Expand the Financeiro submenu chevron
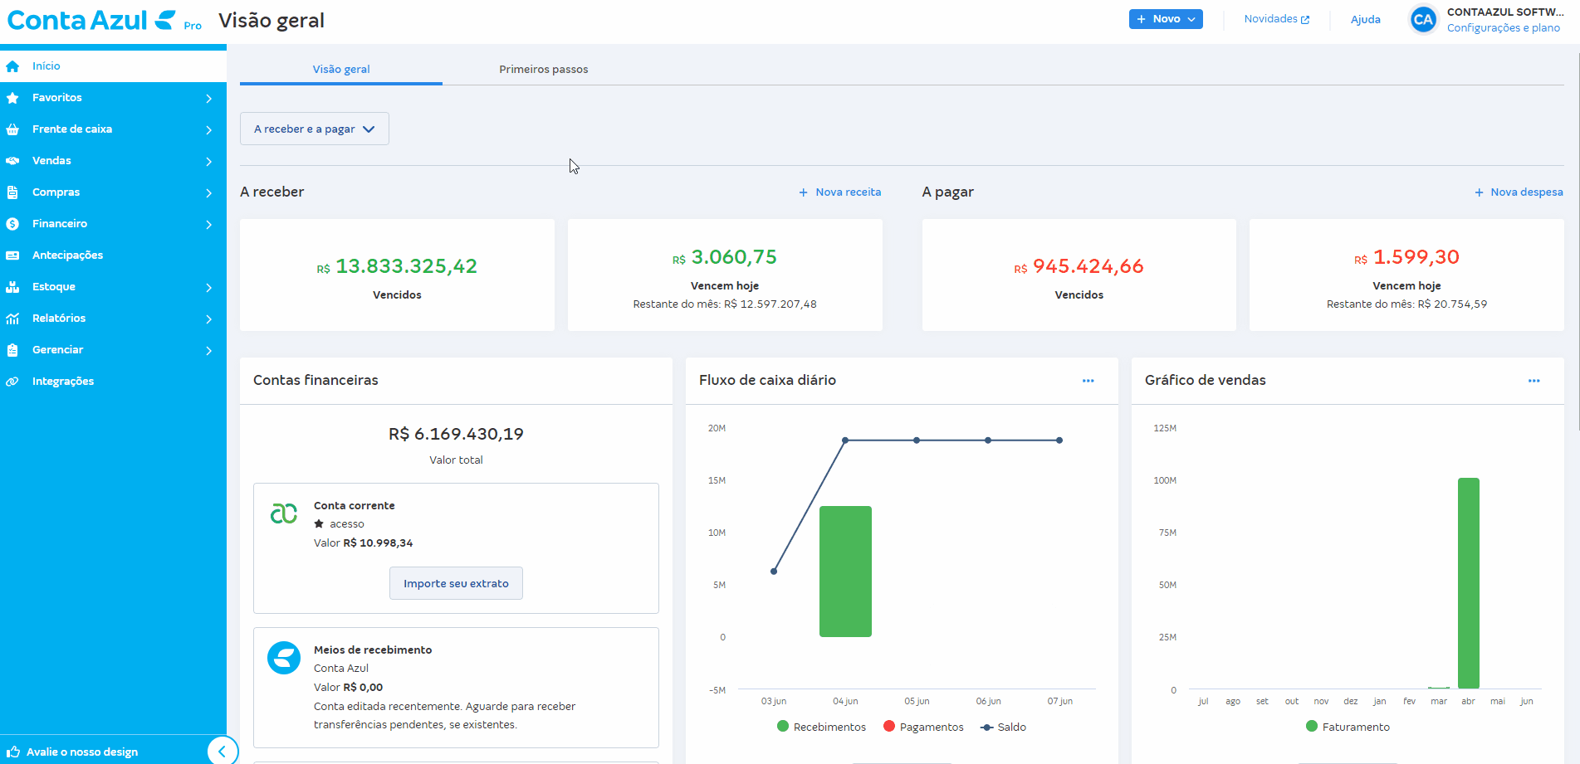1580x764 pixels. (x=208, y=225)
